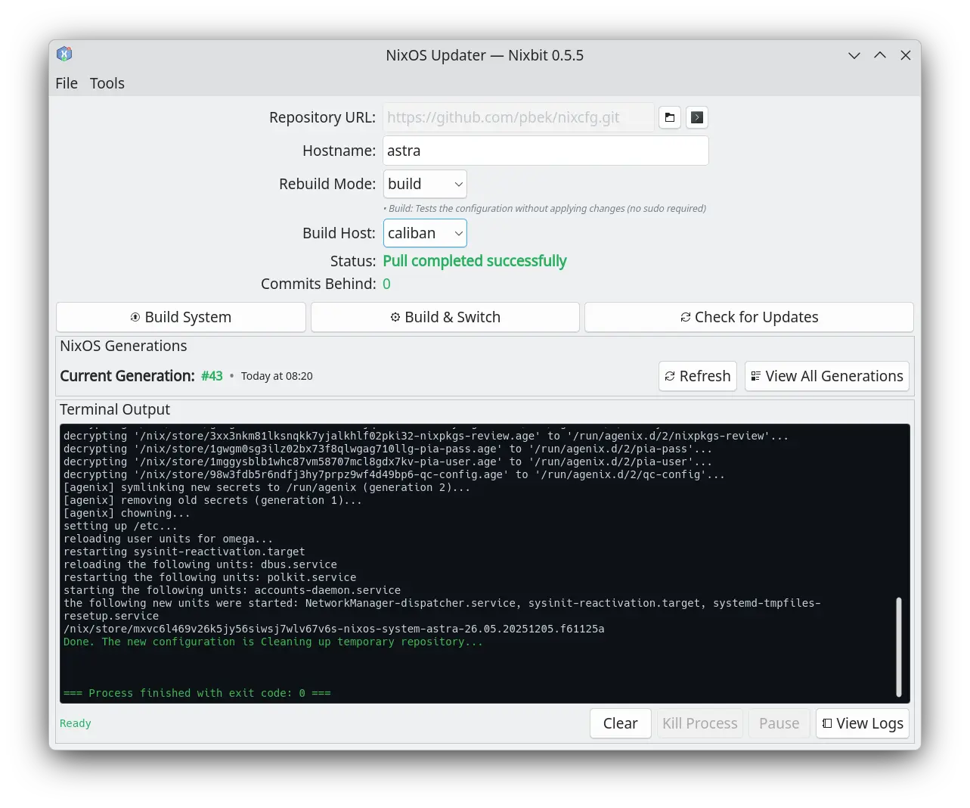Open View Logs

(863, 723)
